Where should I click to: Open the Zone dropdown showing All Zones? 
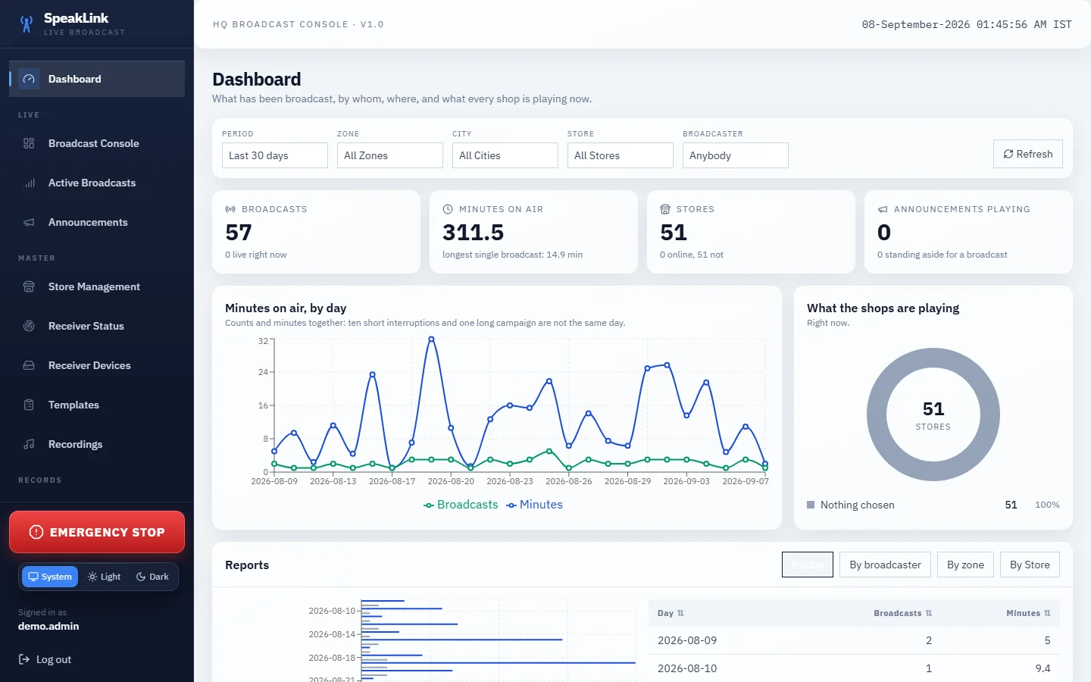tap(390, 155)
